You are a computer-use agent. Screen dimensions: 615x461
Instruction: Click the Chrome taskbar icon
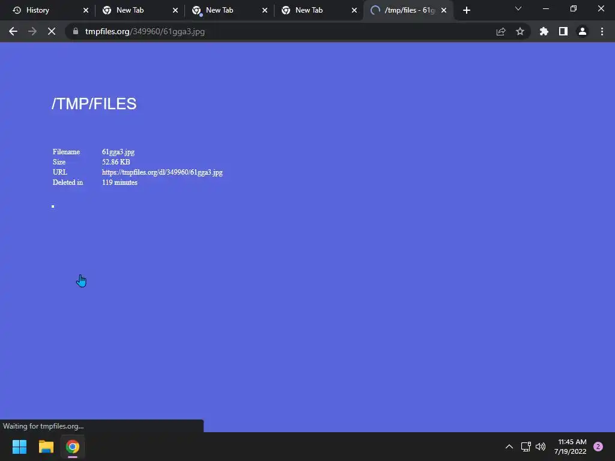coord(73,447)
